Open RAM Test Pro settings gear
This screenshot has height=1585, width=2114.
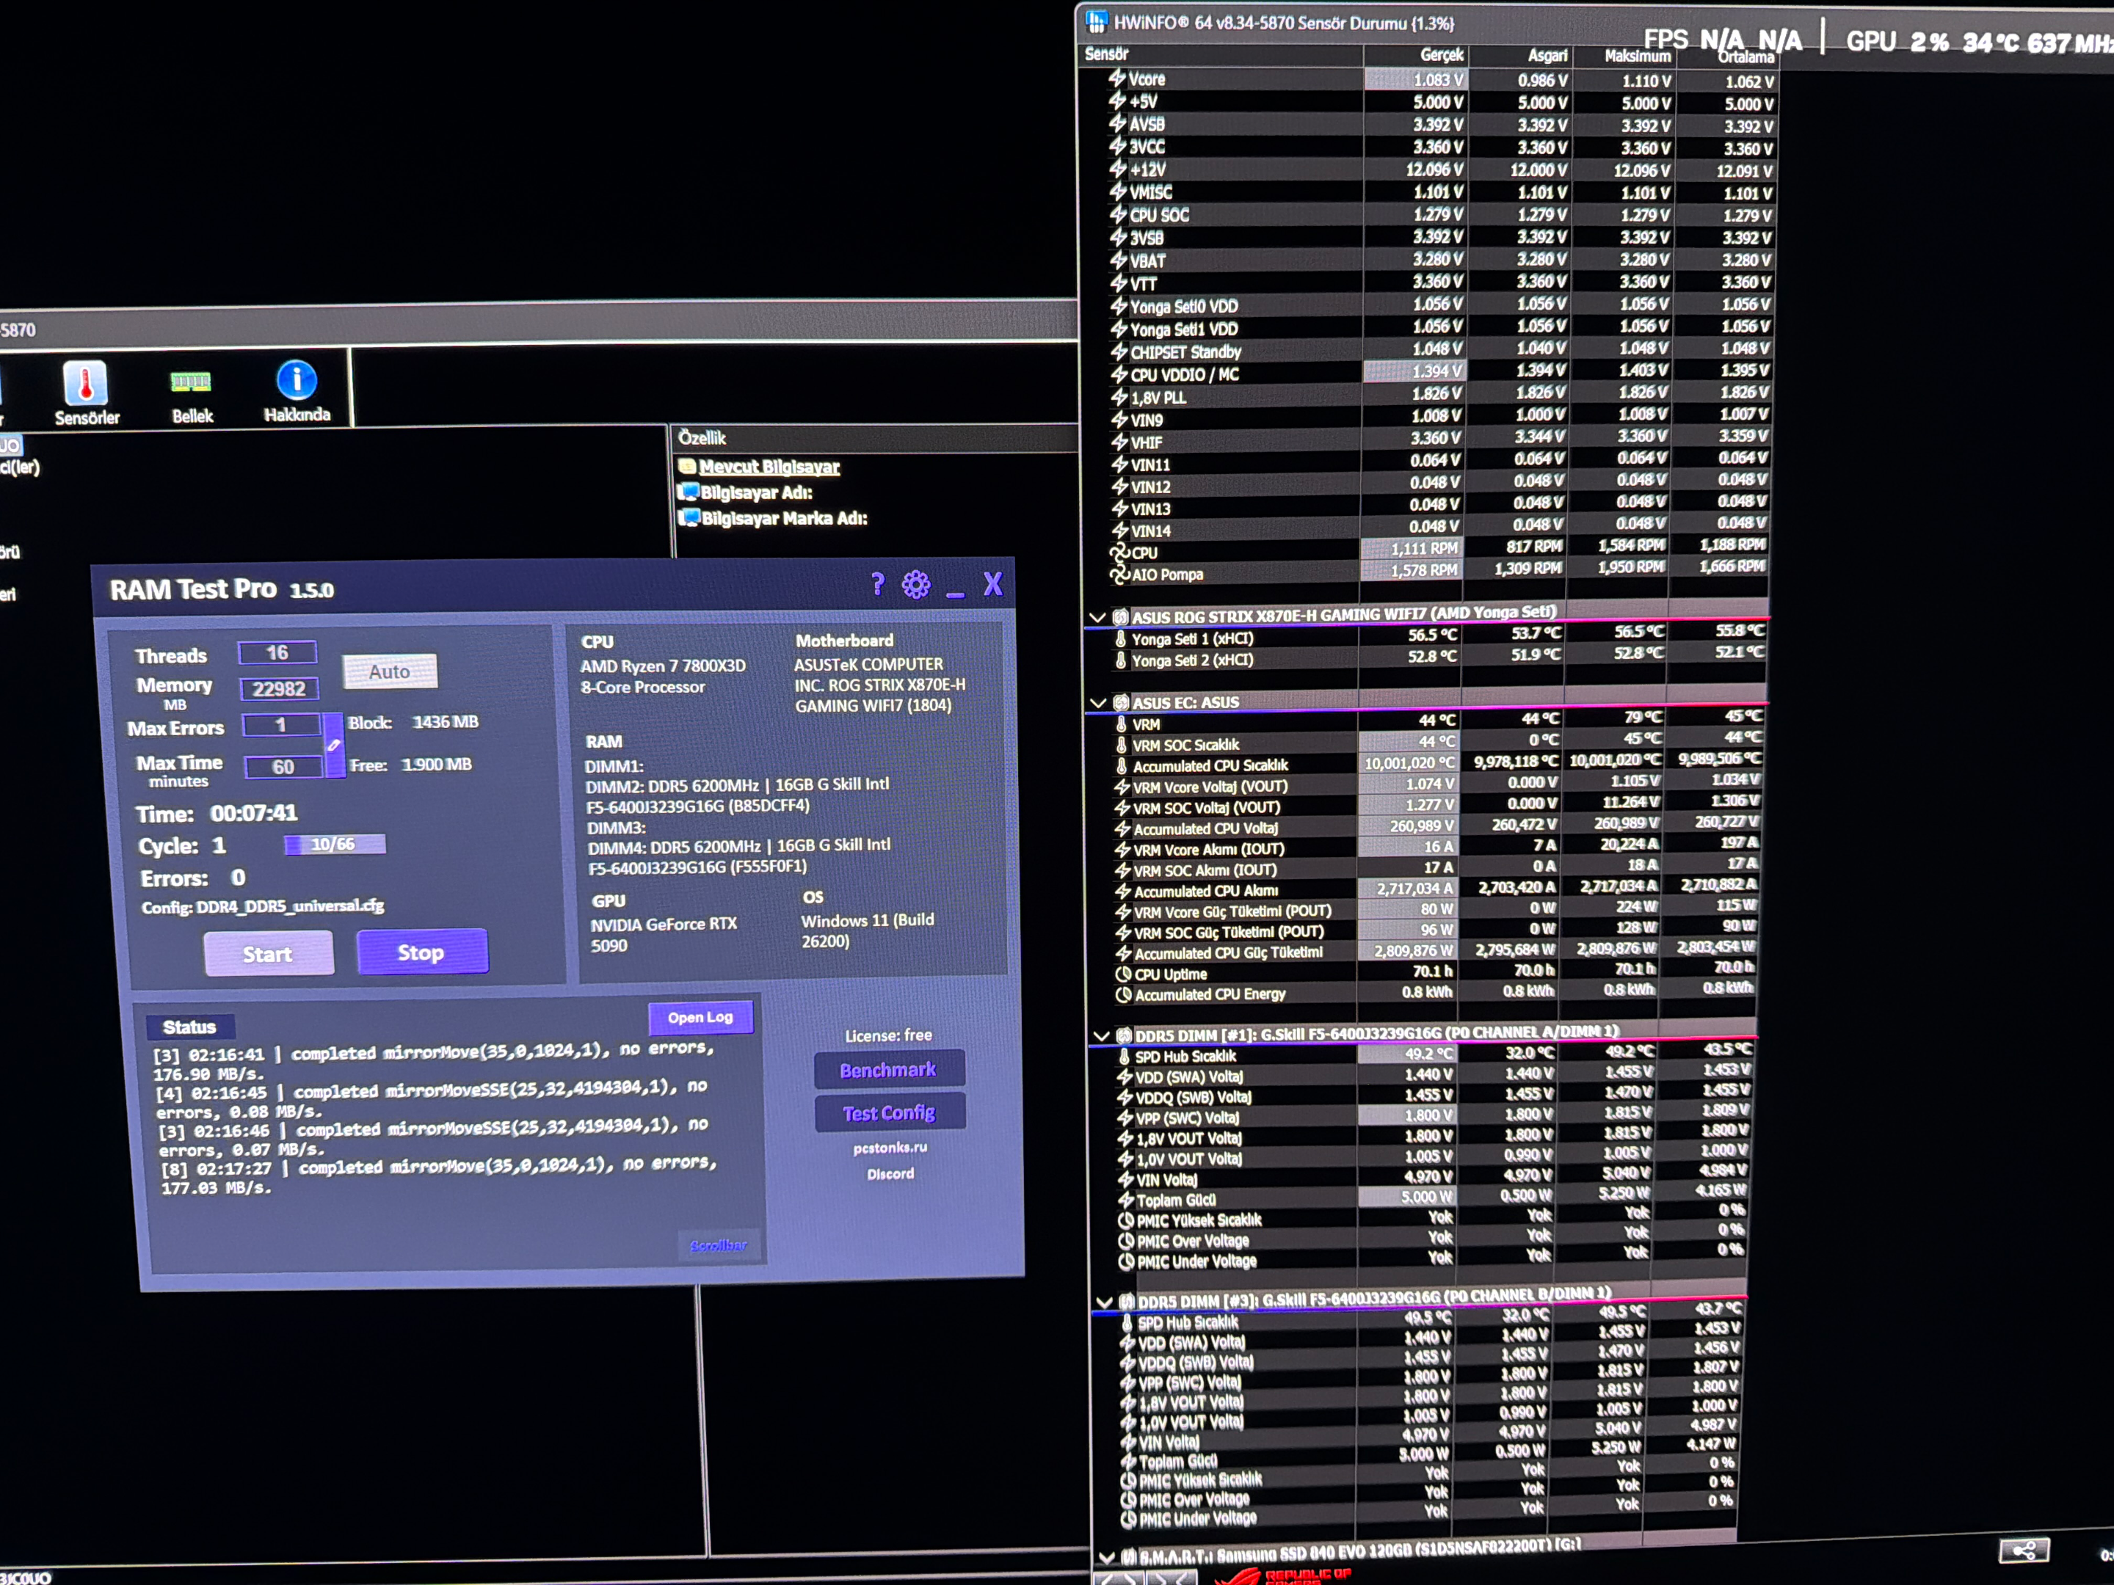(915, 584)
